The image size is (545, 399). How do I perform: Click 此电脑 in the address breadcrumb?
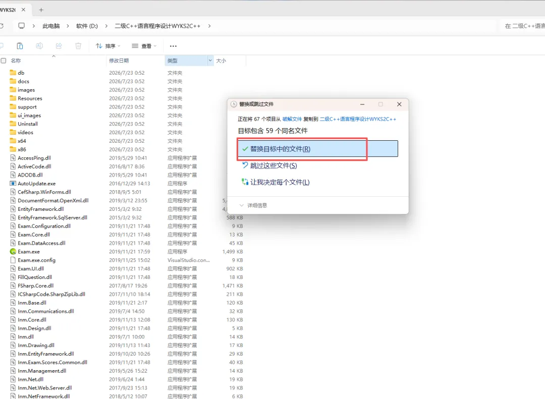[x=51, y=26]
